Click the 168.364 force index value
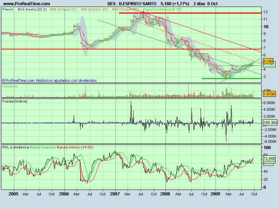279x209 pixels. click(270, 123)
